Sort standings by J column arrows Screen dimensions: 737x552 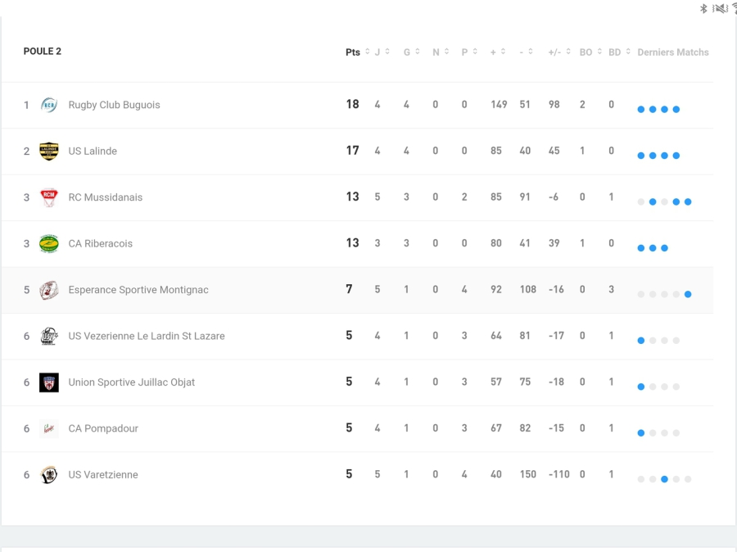coord(387,52)
